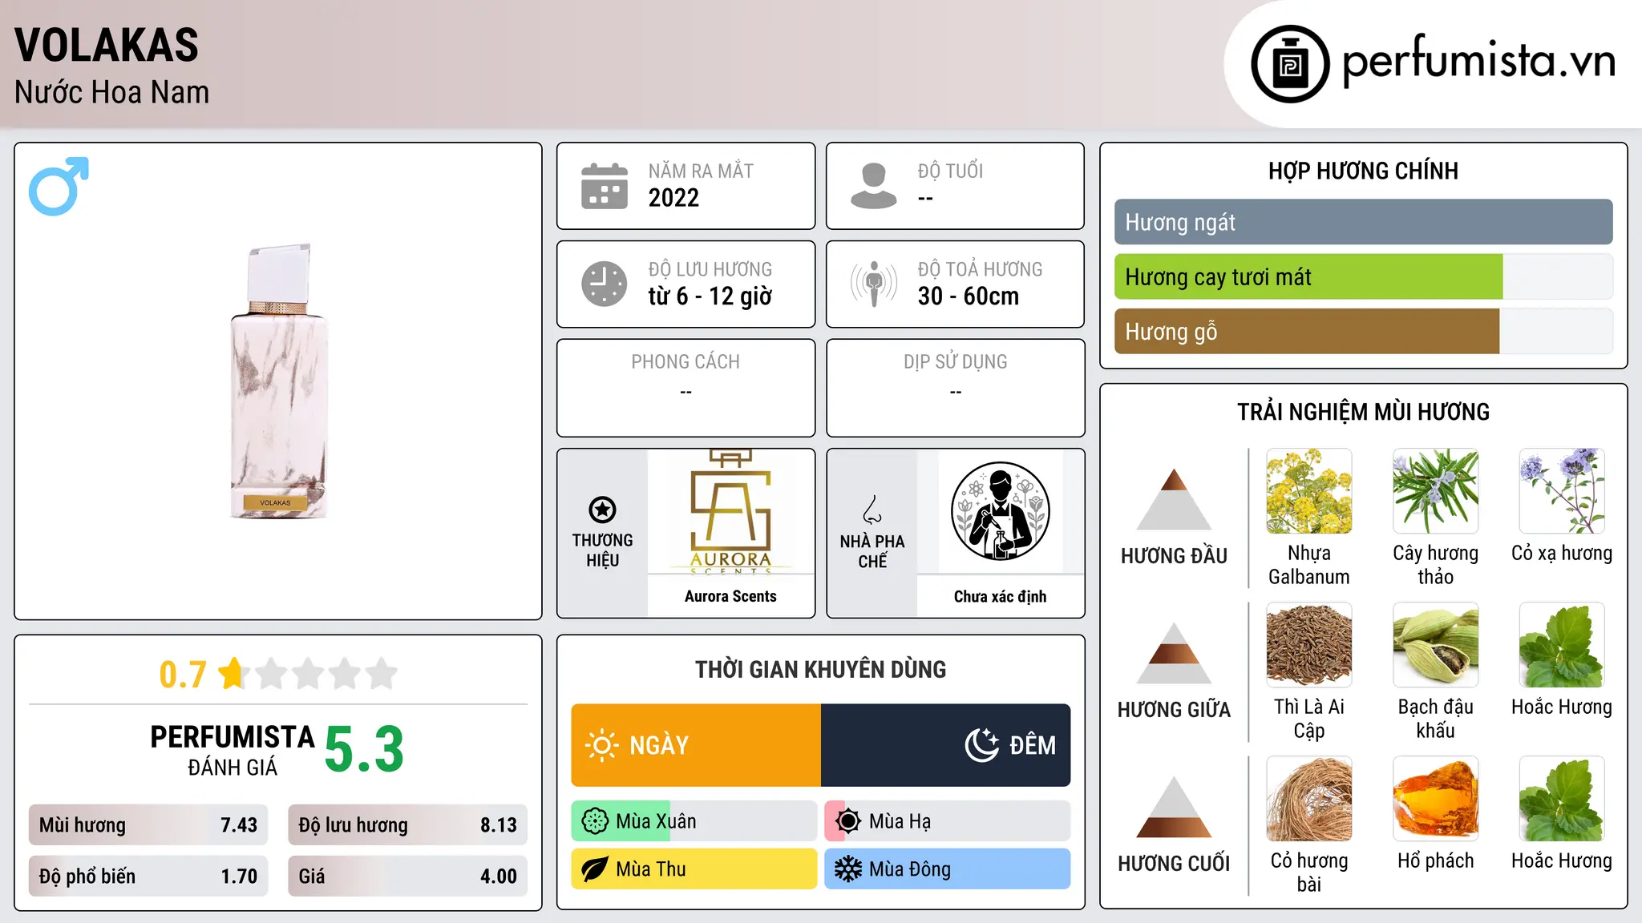
Task: Click the Chưa xác định perfumer label
Action: (1000, 596)
